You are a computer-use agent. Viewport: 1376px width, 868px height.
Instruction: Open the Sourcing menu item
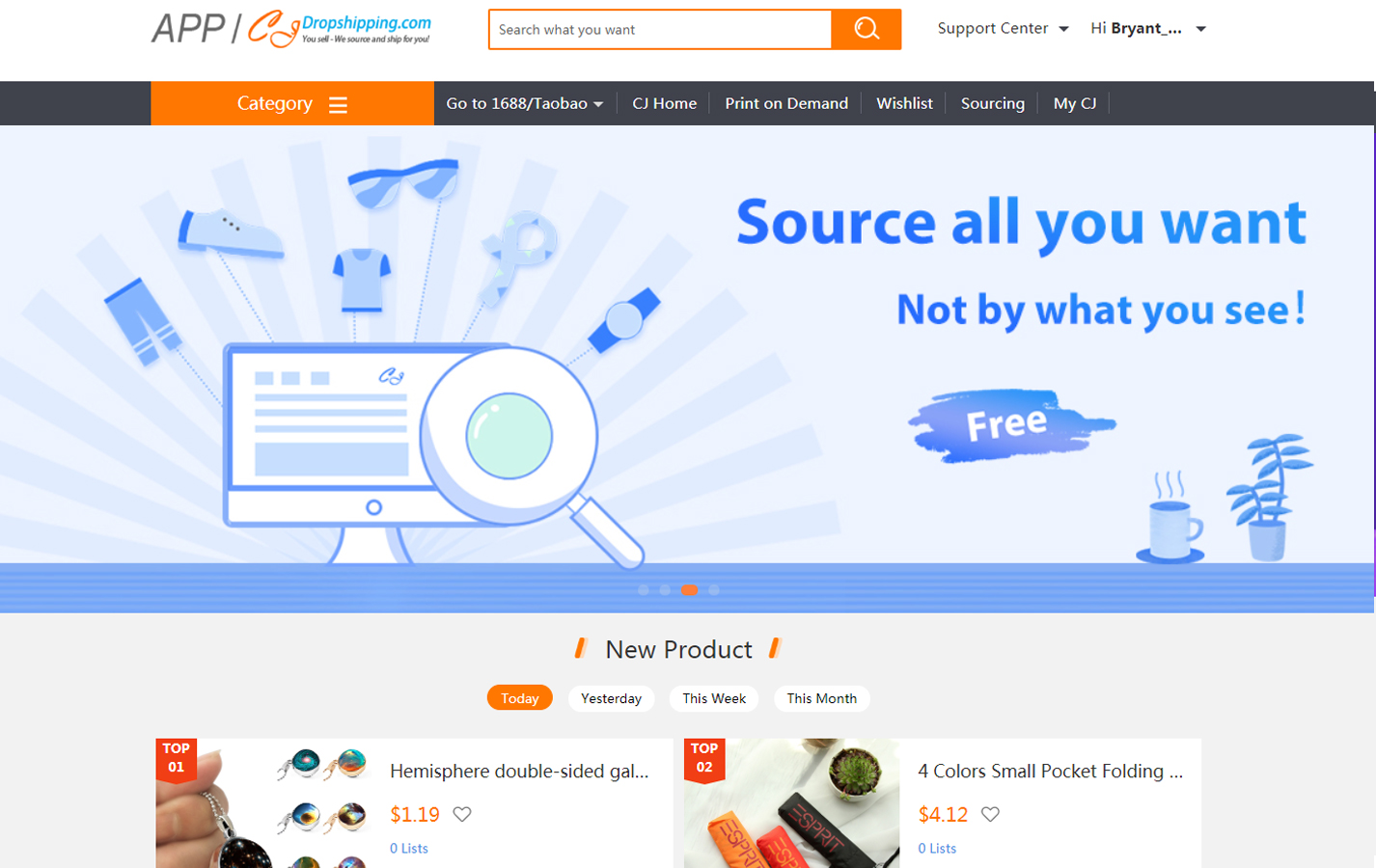992,103
